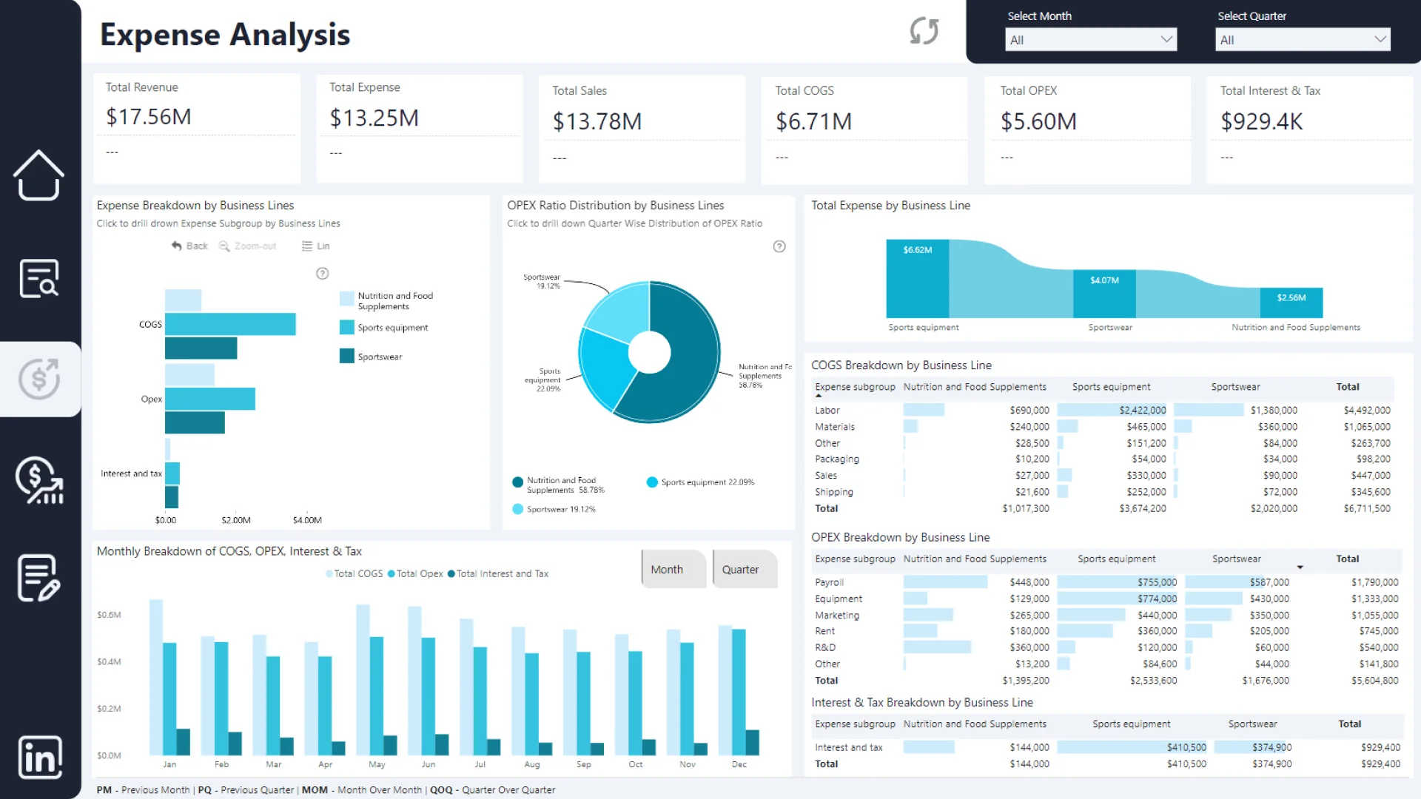Click the Sports equipment Opex bar
Image resolution: width=1421 pixels, height=799 pixels.
pyautogui.click(x=210, y=399)
